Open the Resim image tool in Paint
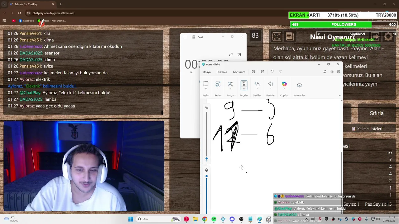The image size is (399, 224). click(218, 84)
